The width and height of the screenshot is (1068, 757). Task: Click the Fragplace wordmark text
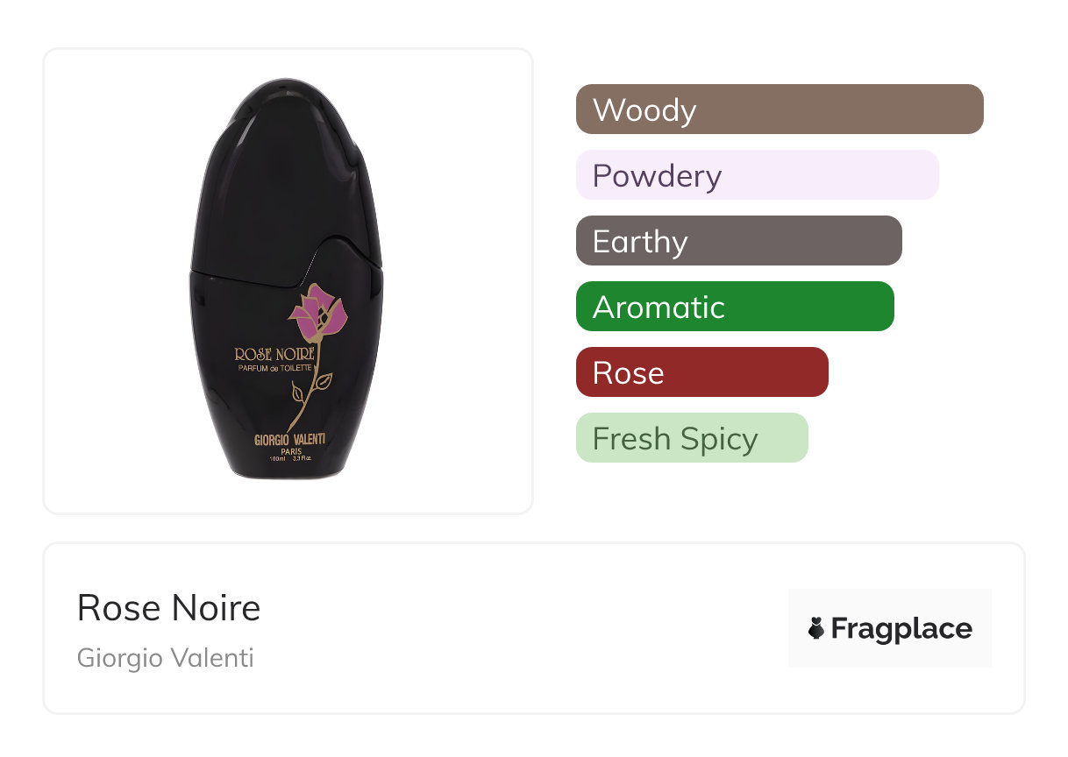pyautogui.click(x=901, y=628)
